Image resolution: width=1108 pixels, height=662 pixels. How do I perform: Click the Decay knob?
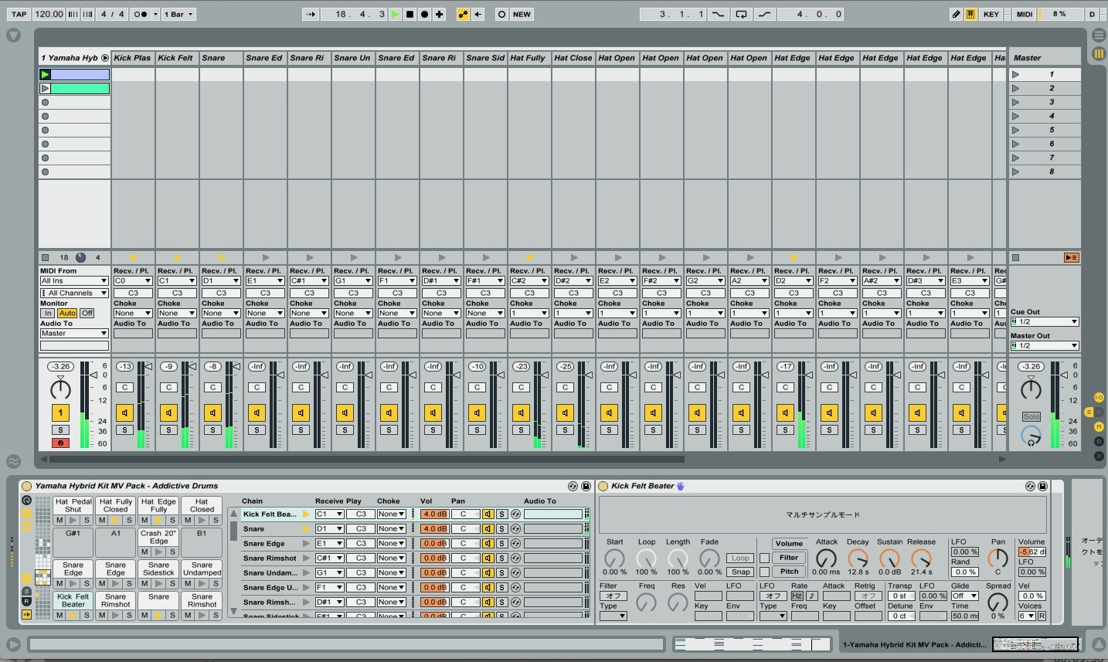[x=858, y=558]
